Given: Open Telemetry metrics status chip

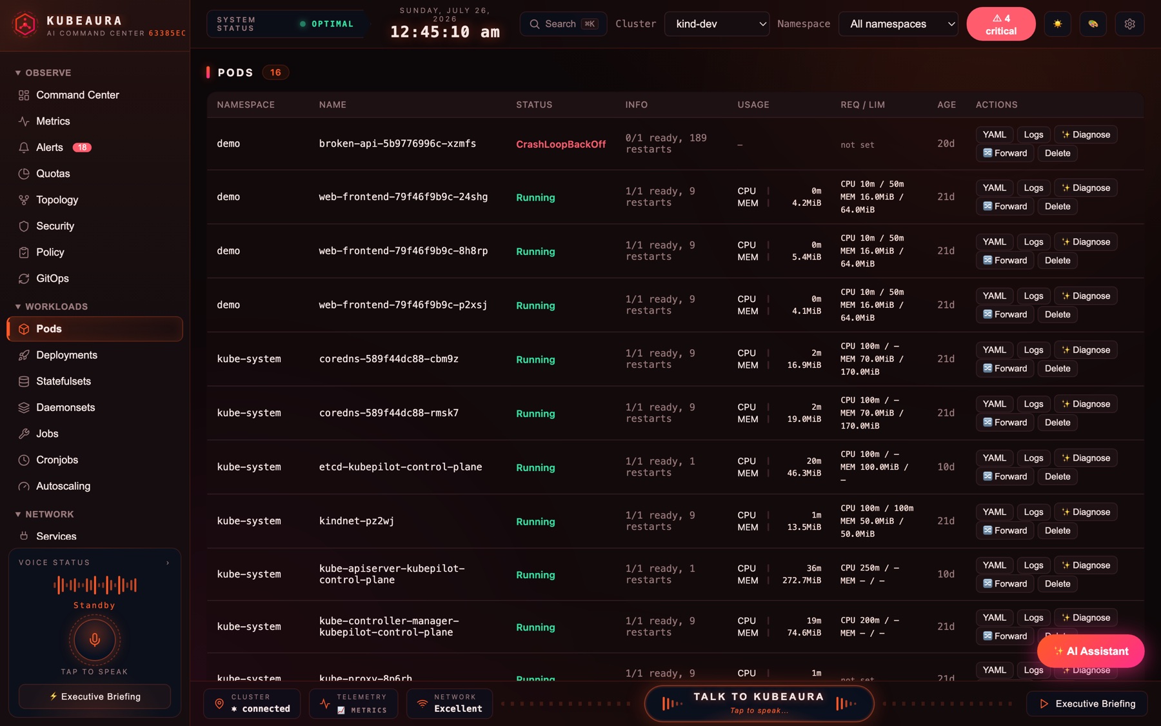Looking at the screenshot, I should (353, 703).
